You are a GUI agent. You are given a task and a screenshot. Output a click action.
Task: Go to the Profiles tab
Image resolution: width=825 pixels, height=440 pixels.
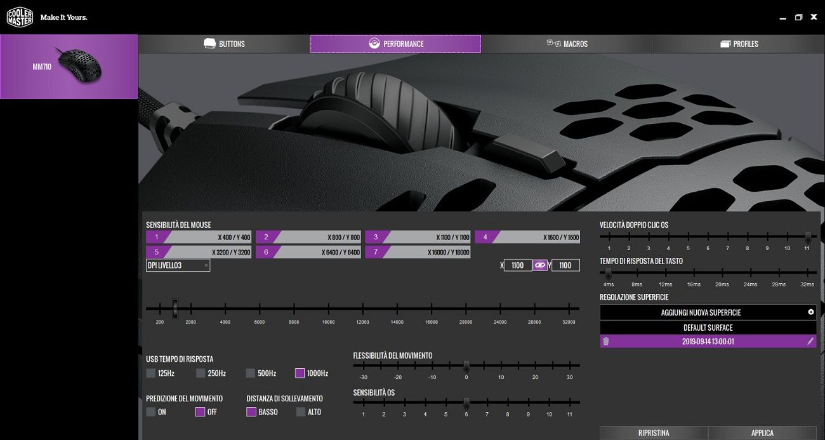click(739, 44)
